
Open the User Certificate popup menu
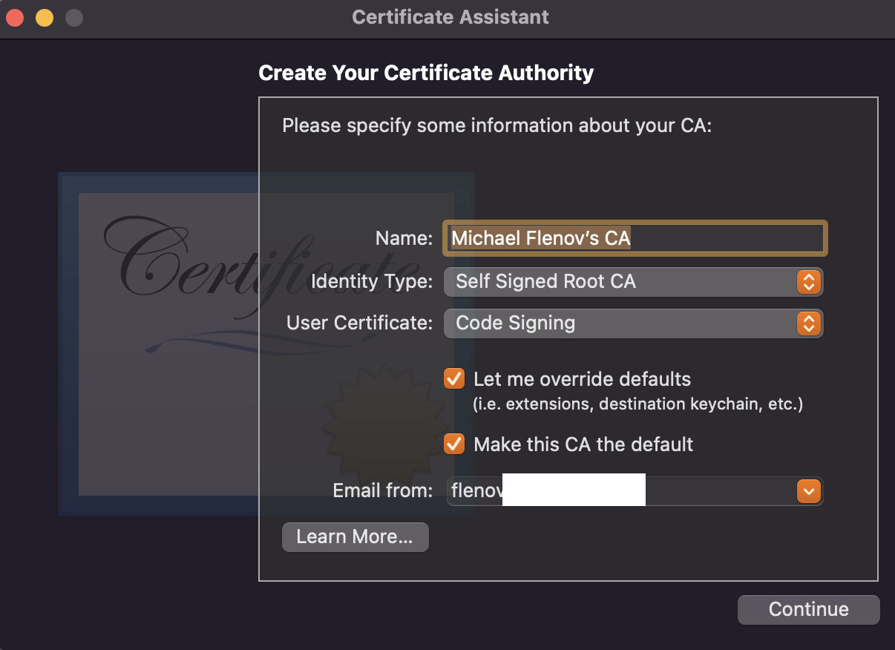tap(633, 323)
